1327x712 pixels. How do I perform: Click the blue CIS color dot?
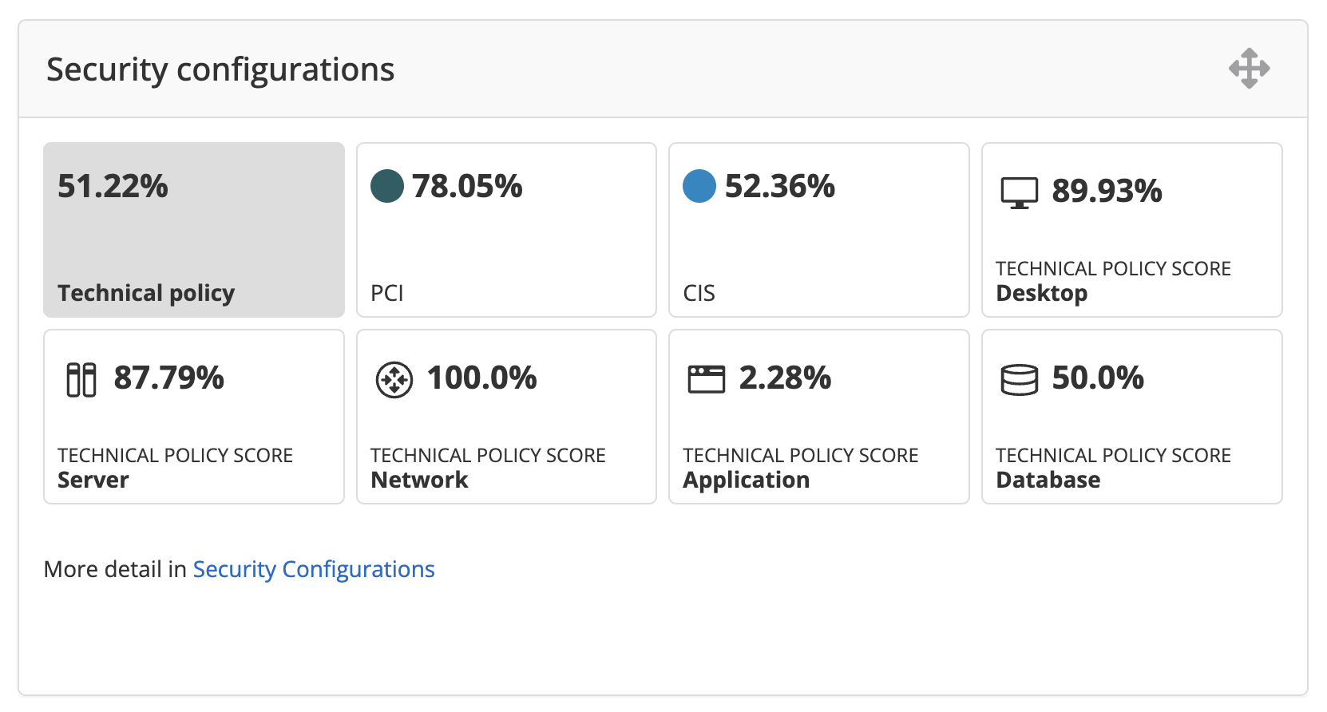699,186
